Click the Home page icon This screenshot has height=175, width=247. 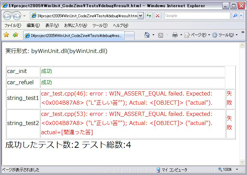[x=147, y=35]
